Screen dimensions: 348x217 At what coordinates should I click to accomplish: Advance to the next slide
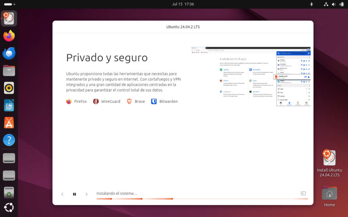coord(87,194)
